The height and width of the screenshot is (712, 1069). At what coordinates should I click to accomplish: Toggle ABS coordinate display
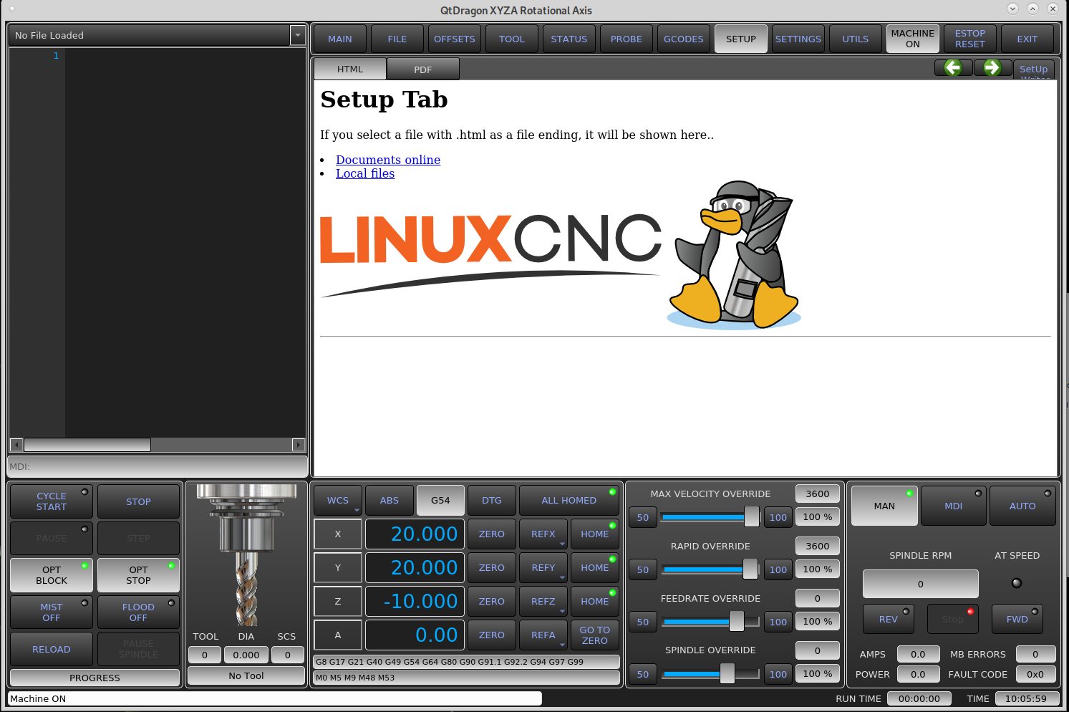(390, 501)
